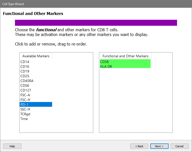
Task: Select FSC-H in the marker list
Action: [25, 100]
